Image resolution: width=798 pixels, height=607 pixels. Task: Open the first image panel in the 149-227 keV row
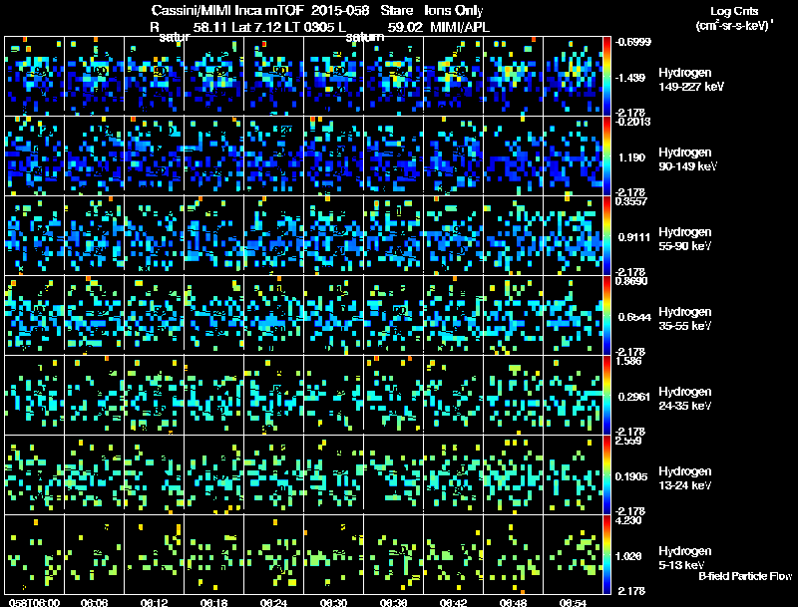click(x=34, y=76)
